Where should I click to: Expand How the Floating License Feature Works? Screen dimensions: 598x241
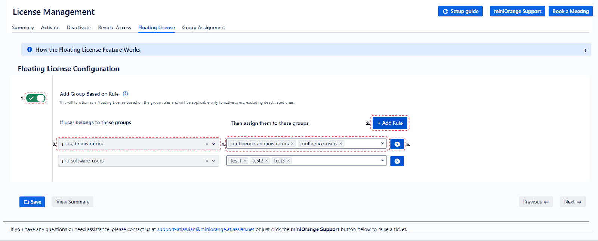(306, 50)
